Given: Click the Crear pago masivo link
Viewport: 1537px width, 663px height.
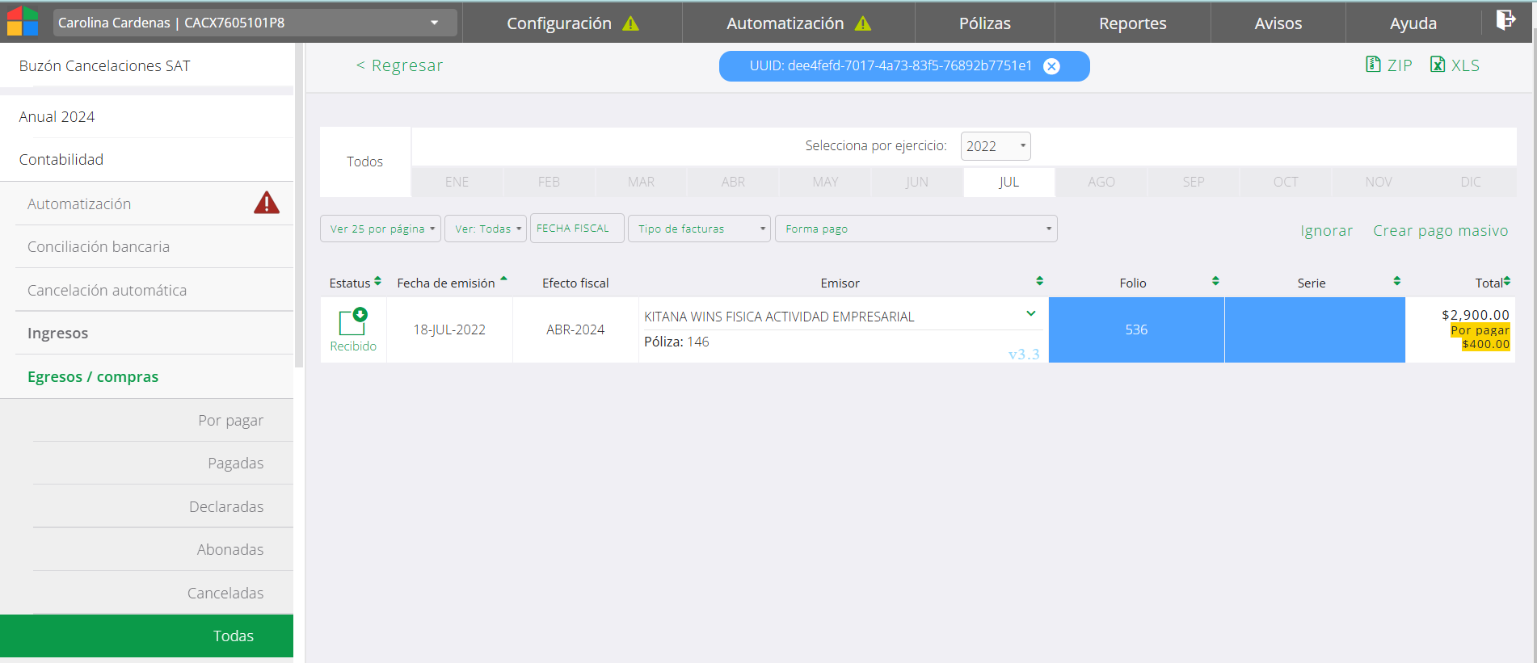Looking at the screenshot, I should pos(1440,231).
